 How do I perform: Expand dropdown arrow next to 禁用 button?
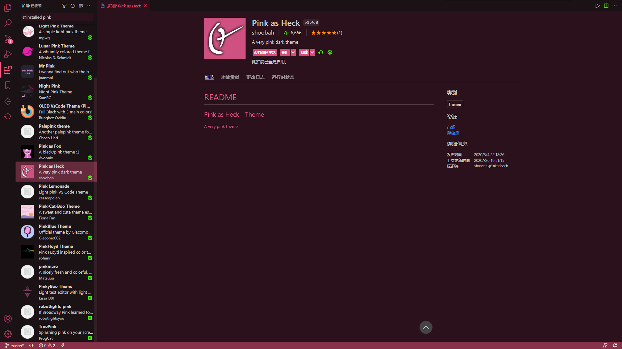(x=293, y=52)
